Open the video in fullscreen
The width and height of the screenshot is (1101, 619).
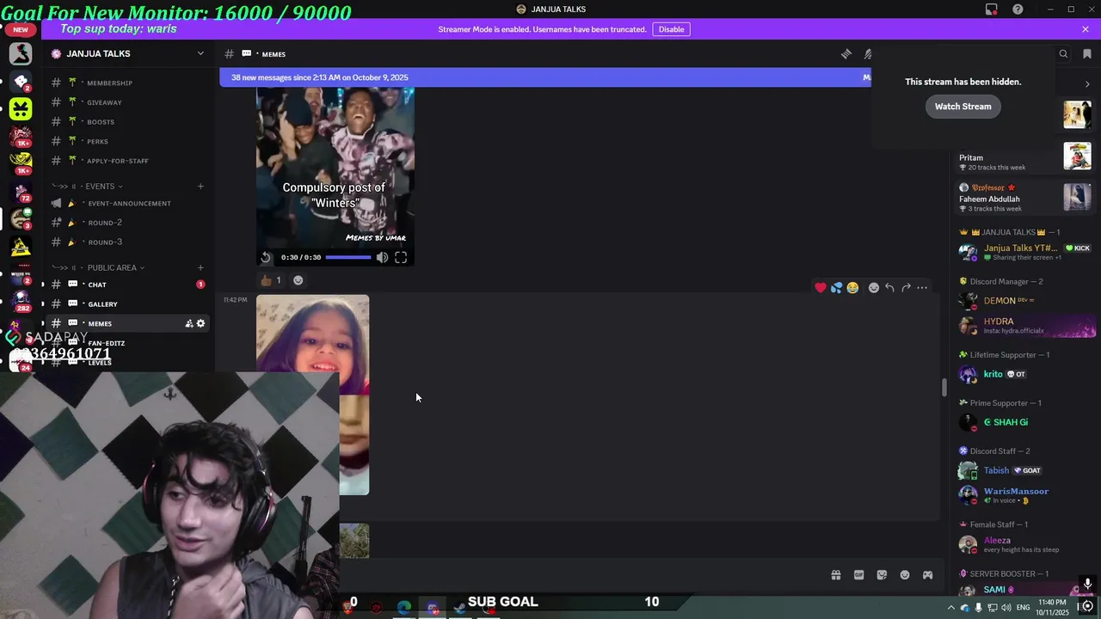click(401, 257)
